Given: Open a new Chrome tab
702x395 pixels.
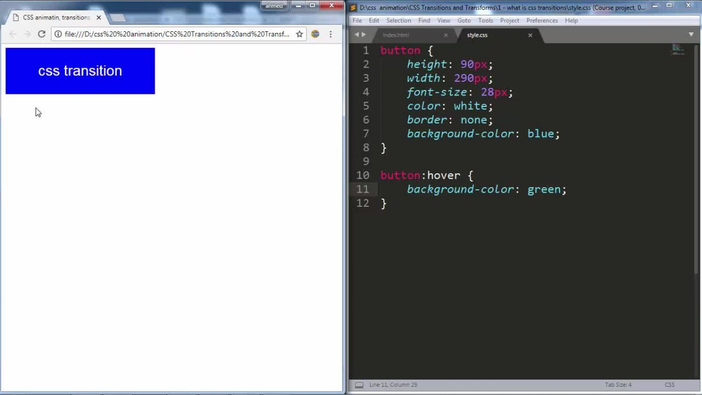Looking at the screenshot, I should pos(117,18).
